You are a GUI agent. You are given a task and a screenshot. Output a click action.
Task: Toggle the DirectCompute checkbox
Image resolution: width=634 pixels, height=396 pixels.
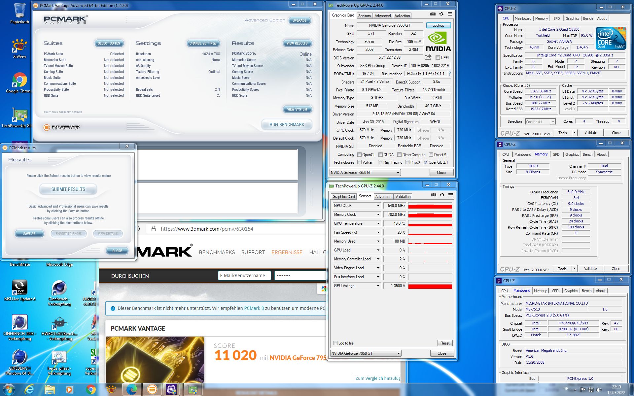click(399, 155)
